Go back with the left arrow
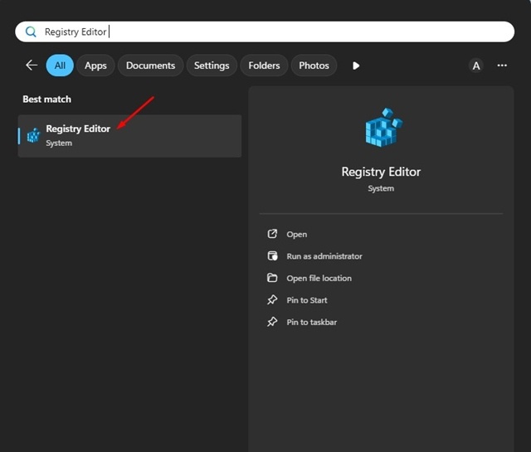Screen dimensions: 531x452 point(32,65)
